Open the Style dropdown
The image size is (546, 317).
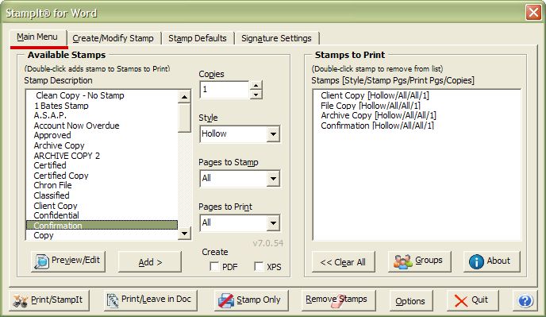pos(273,134)
